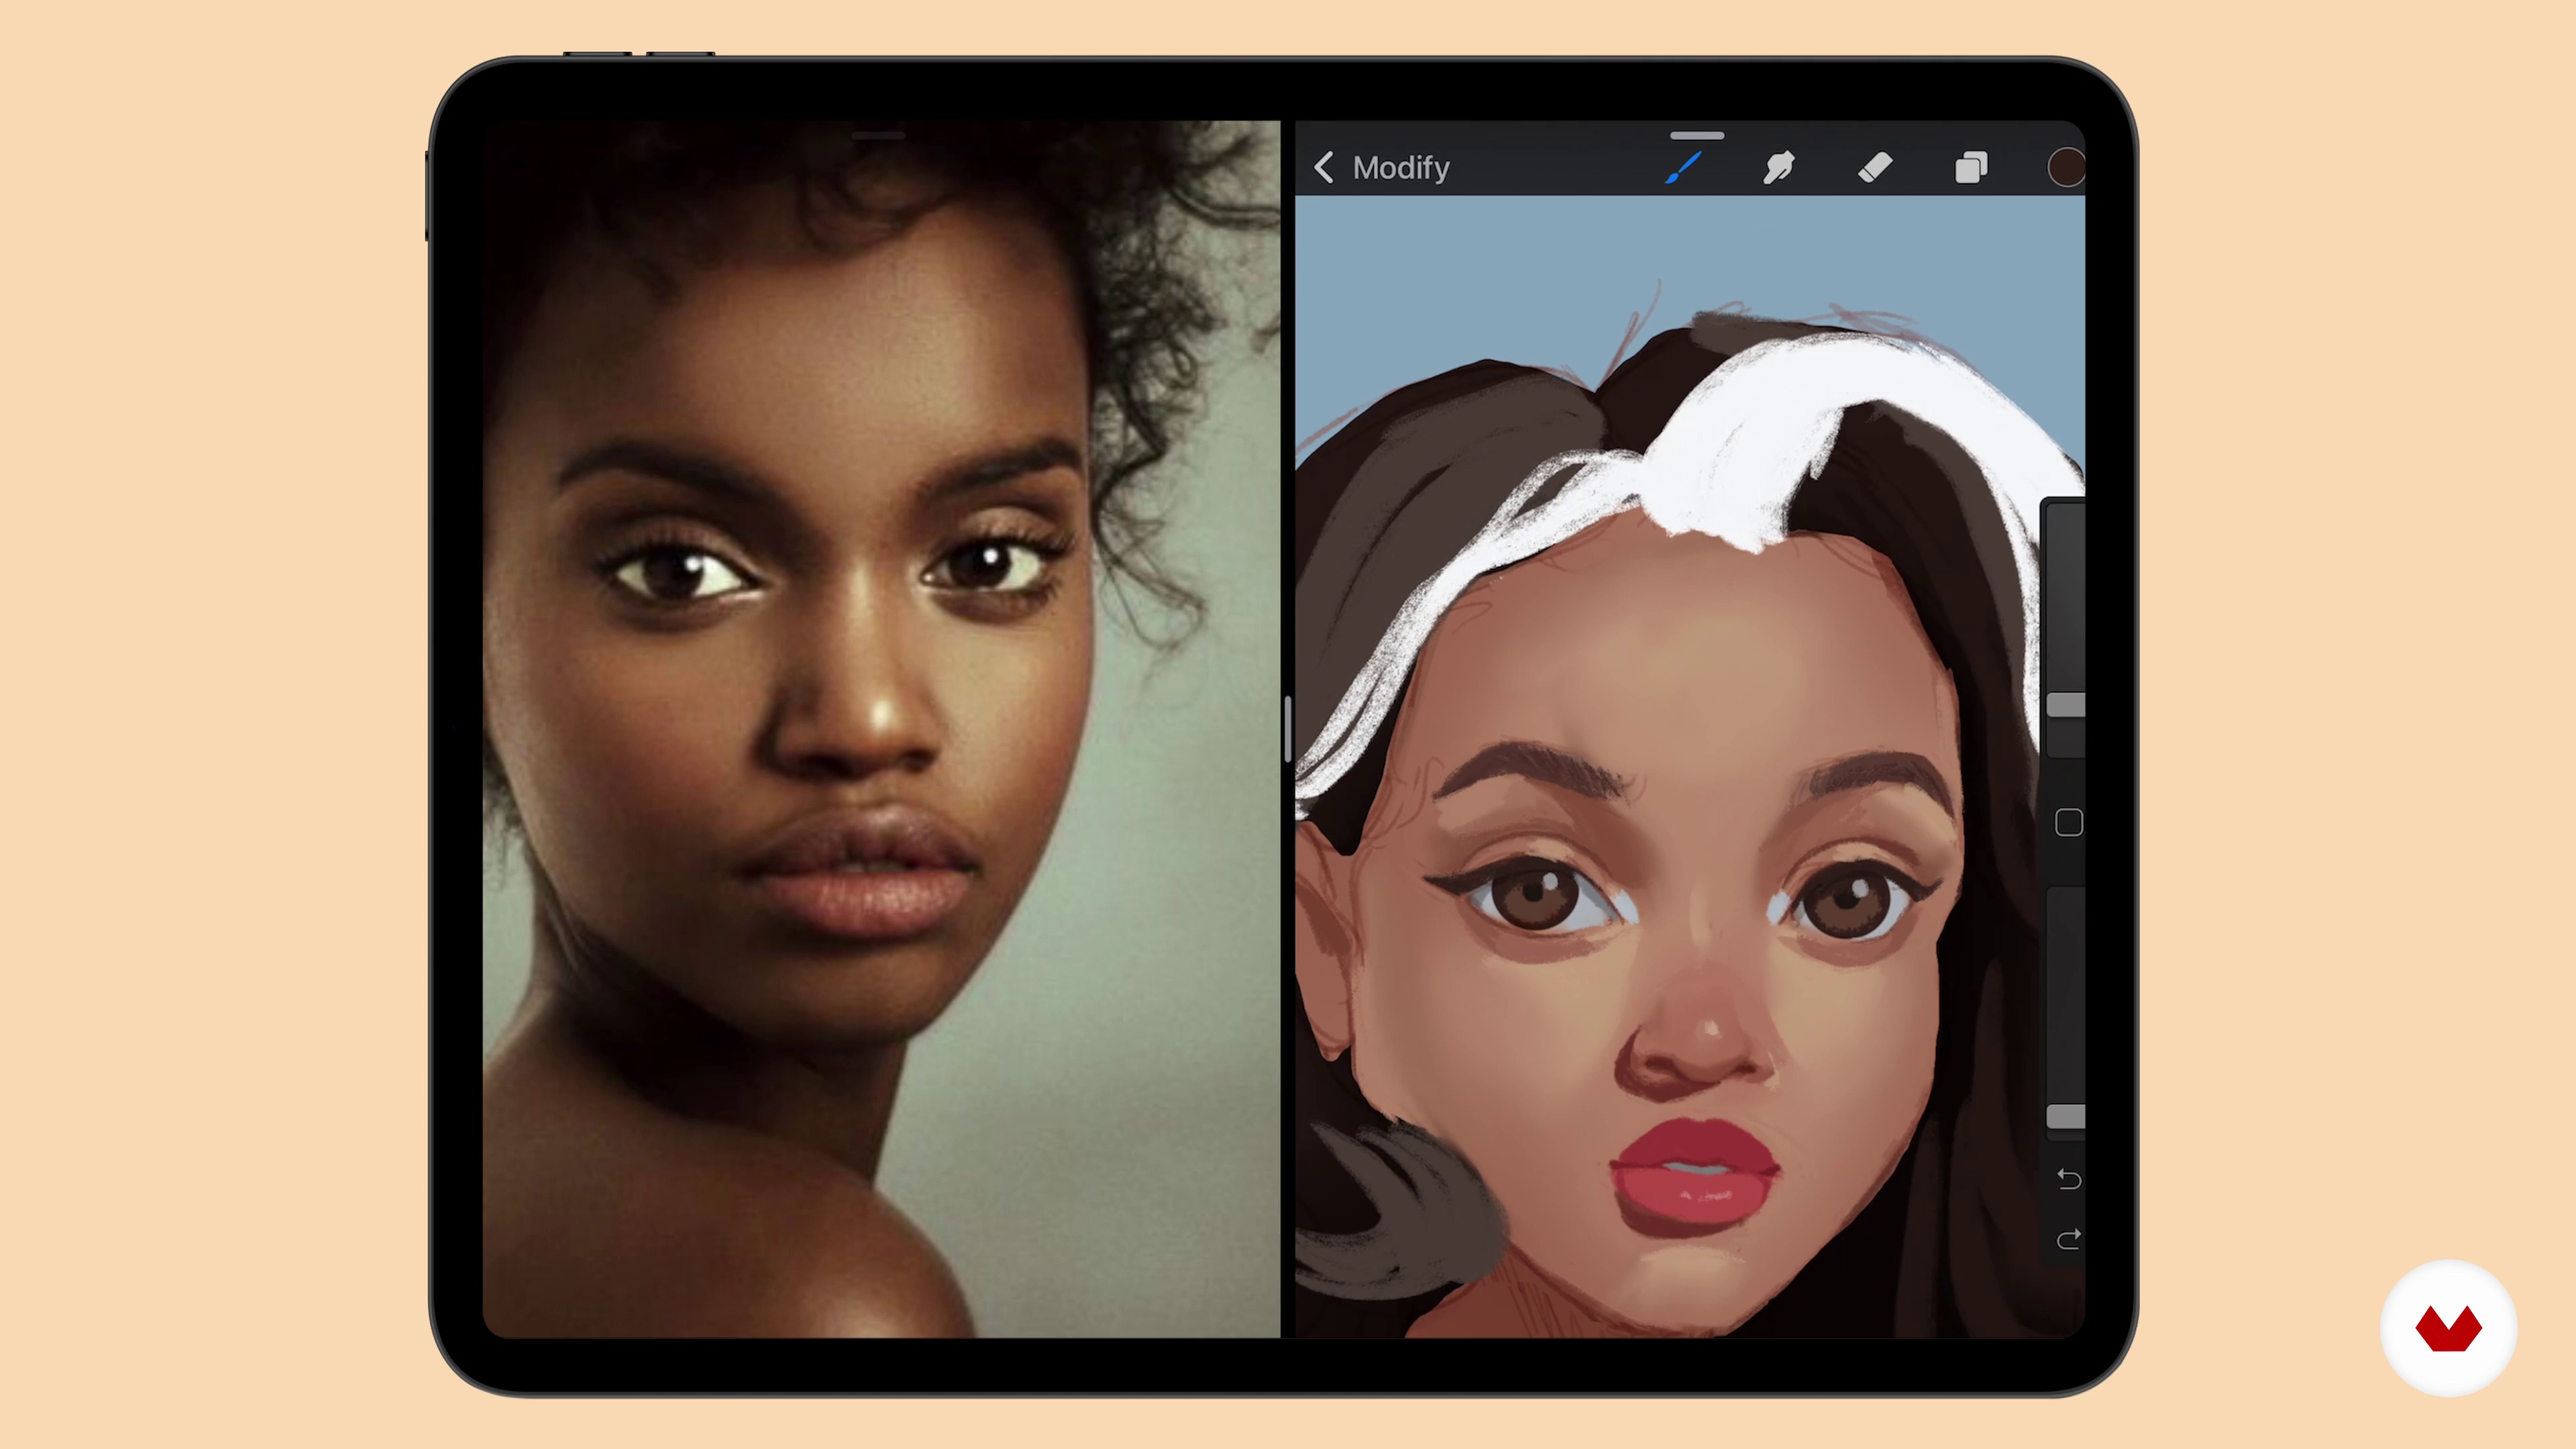Screen dimensions: 2576x1449
Task: Click the split view divider handle
Action: pyautogui.click(x=1288, y=729)
